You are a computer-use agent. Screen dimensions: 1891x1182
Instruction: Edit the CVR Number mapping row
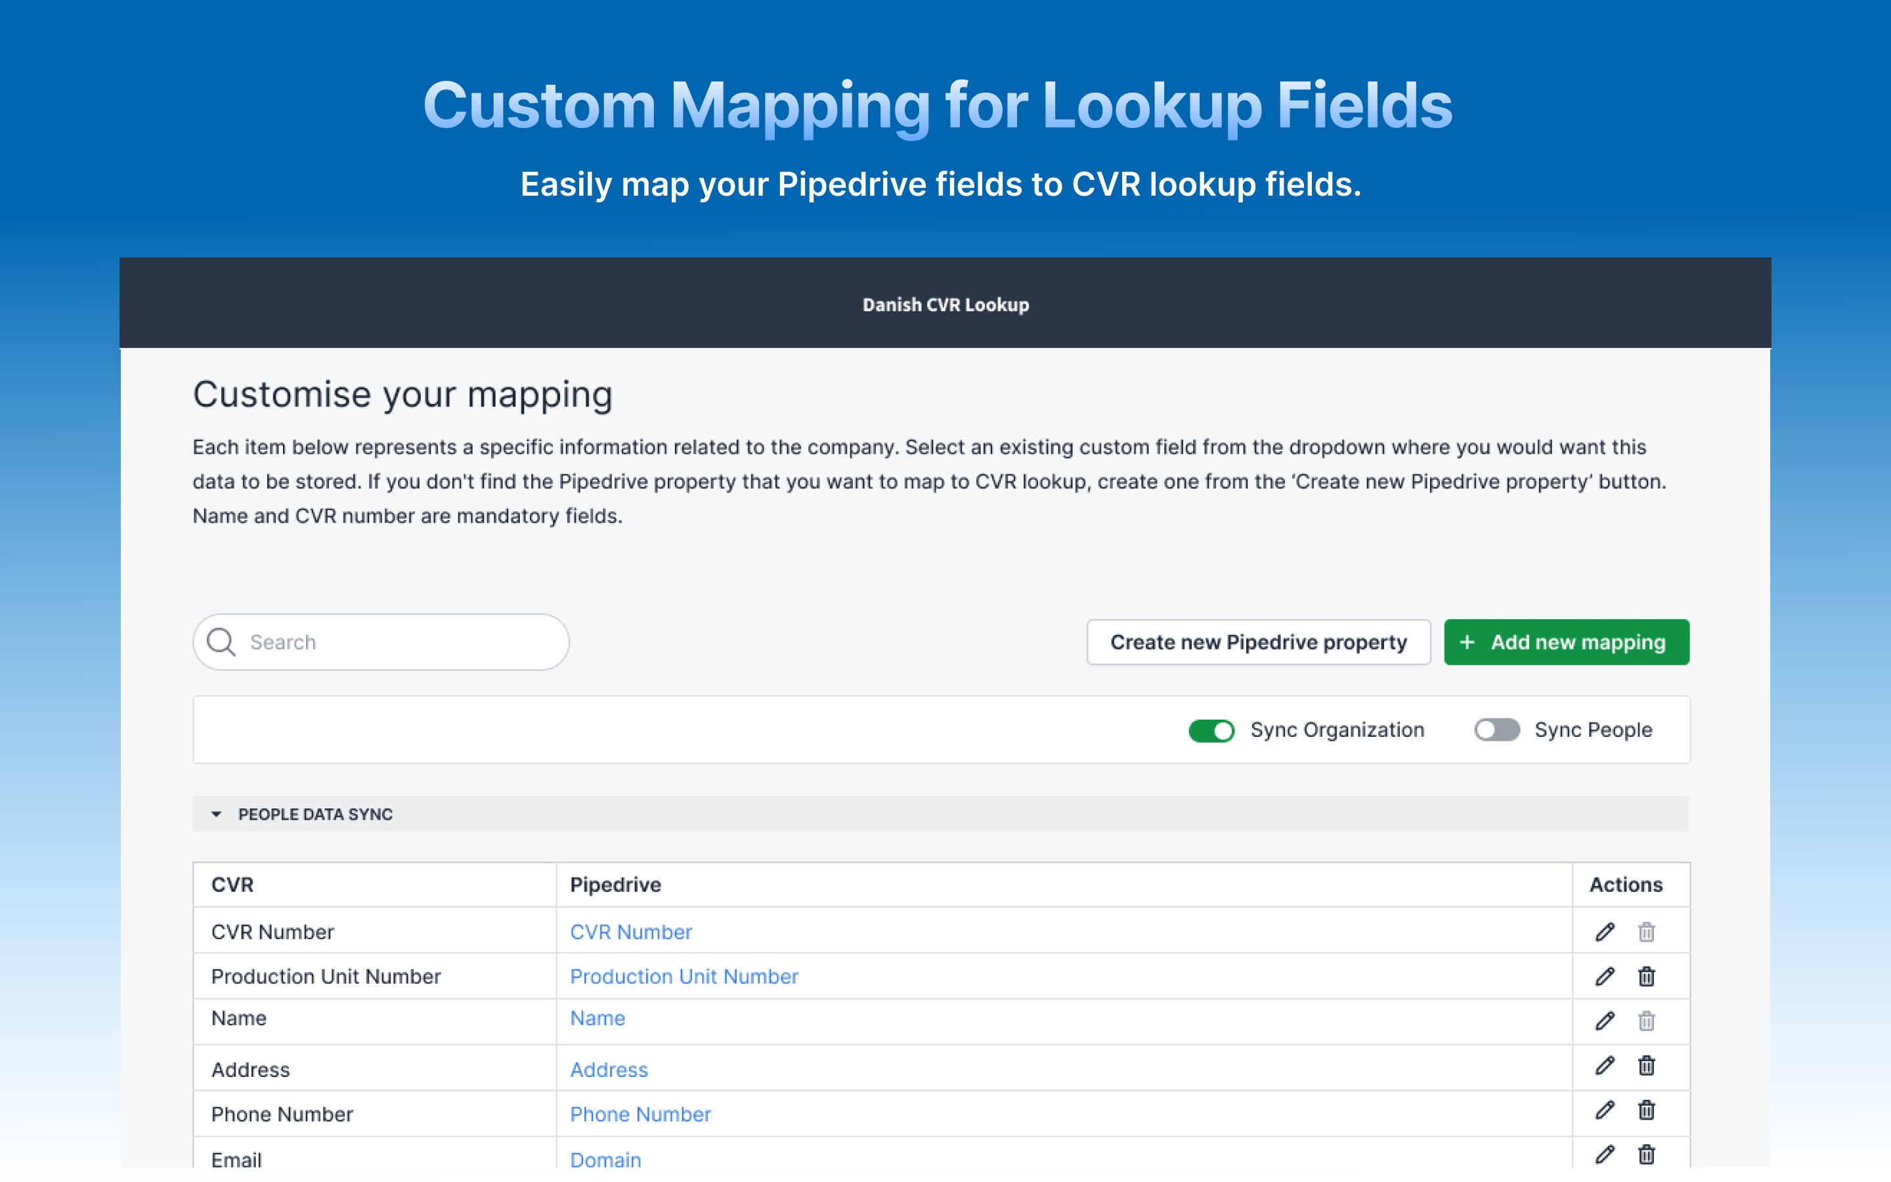[1604, 932]
